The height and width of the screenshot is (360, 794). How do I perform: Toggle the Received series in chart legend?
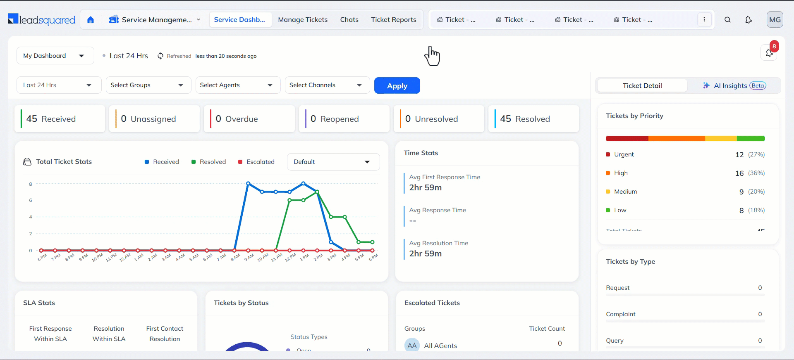[162, 162]
